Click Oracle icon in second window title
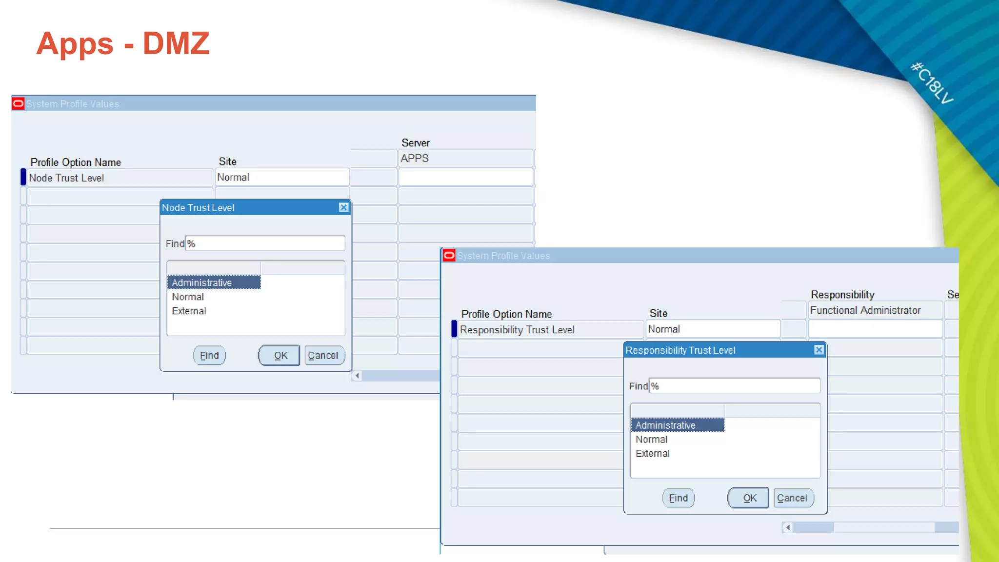999x562 pixels. 449,255
